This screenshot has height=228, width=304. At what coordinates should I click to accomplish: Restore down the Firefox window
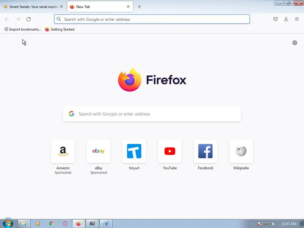pyautogui.click(x=289, y=3)
